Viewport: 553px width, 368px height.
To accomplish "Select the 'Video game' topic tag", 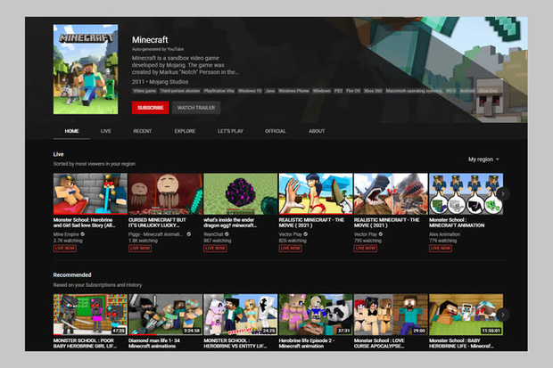I will click(144, 91).
